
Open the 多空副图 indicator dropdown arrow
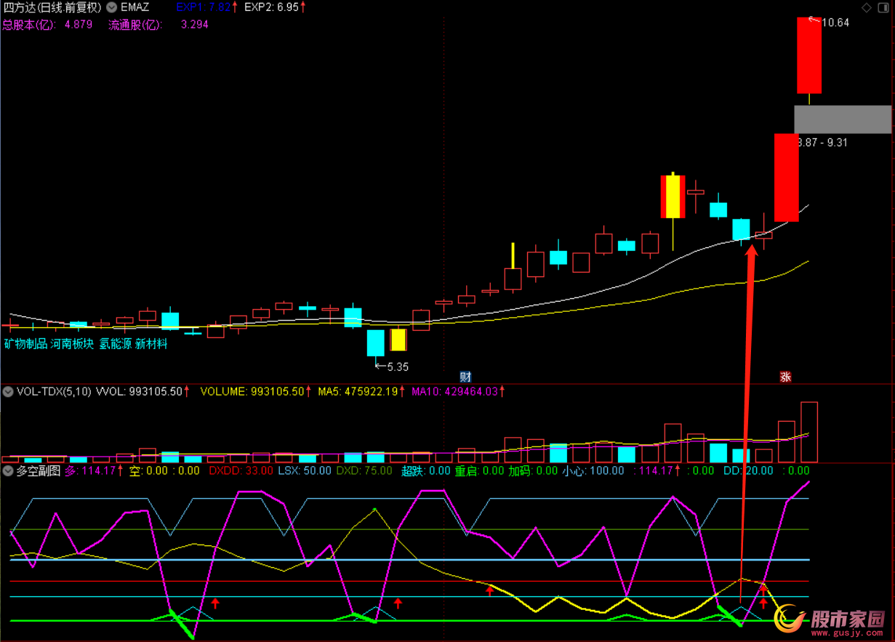click(x=8, y=470)
